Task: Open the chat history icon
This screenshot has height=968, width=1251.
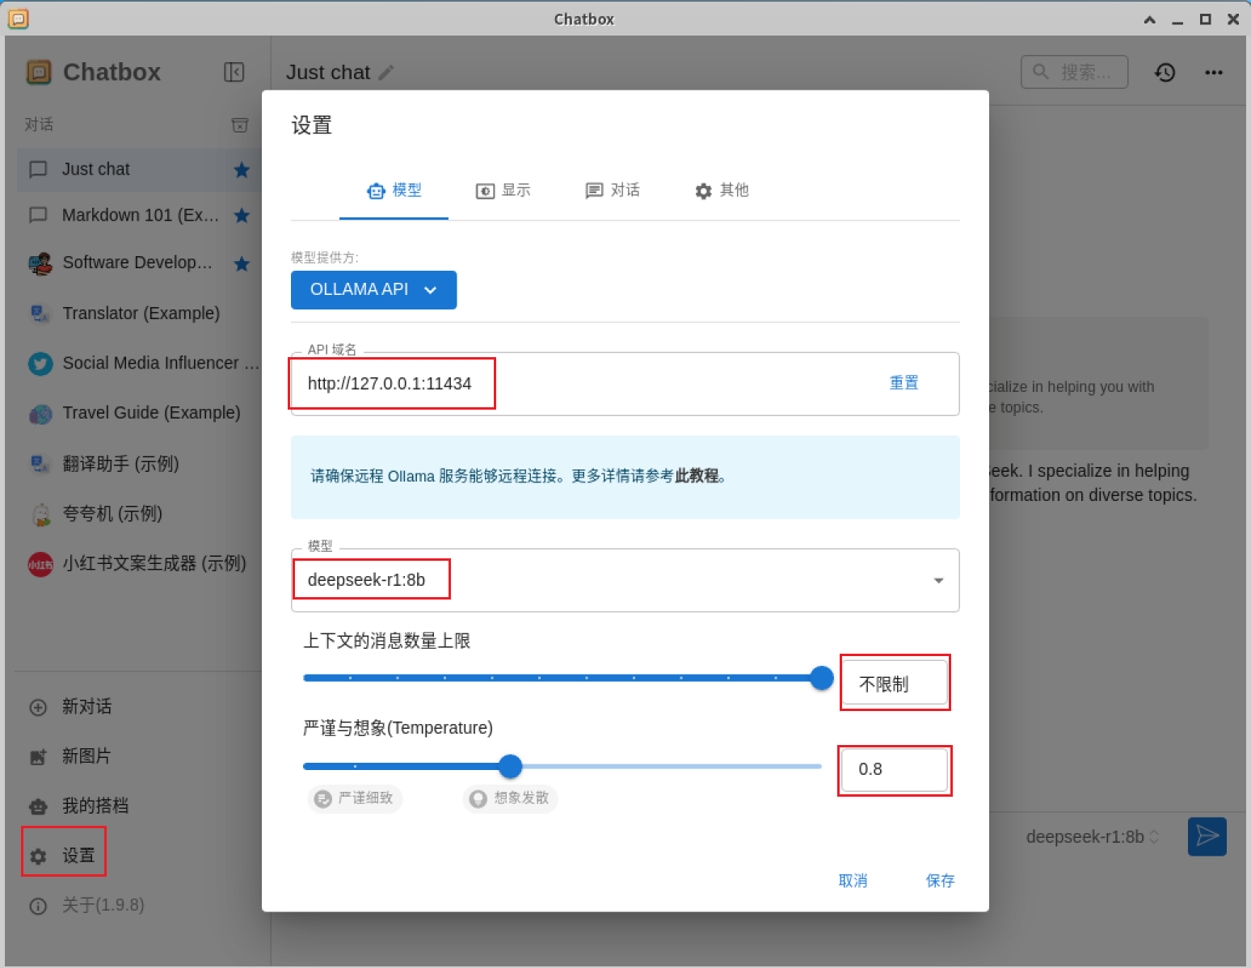Action: pos(1165,72)
